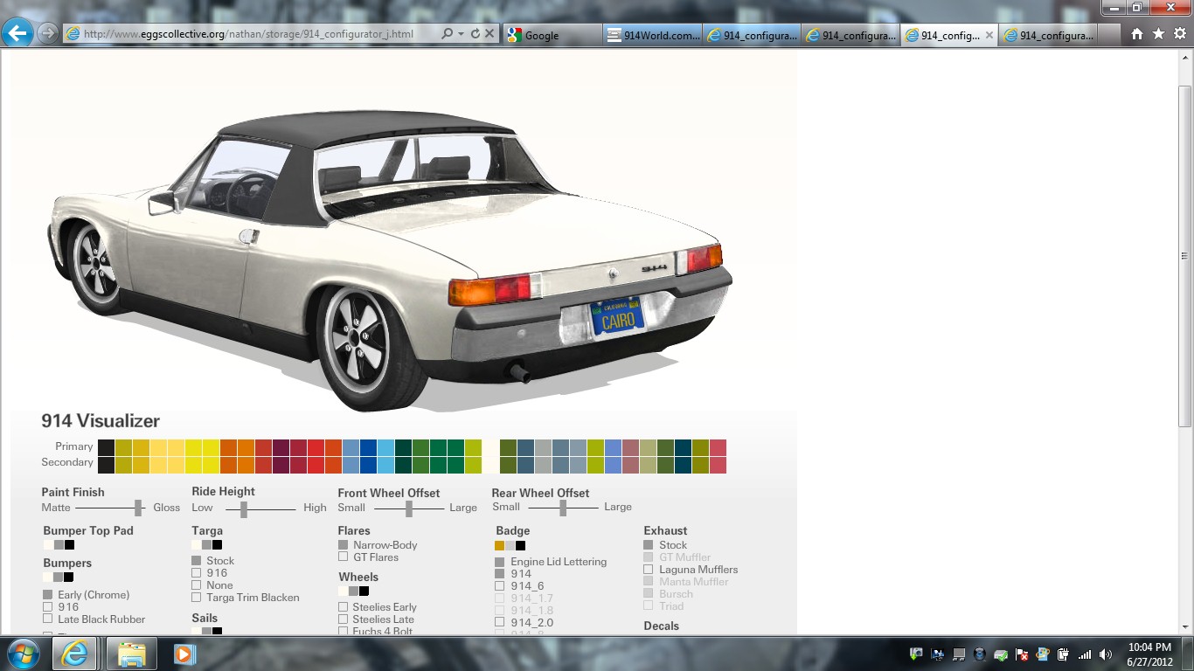Pick the black Primary color swatch
The width and height of the screenshot is (1194, 671).
[106, 446]
